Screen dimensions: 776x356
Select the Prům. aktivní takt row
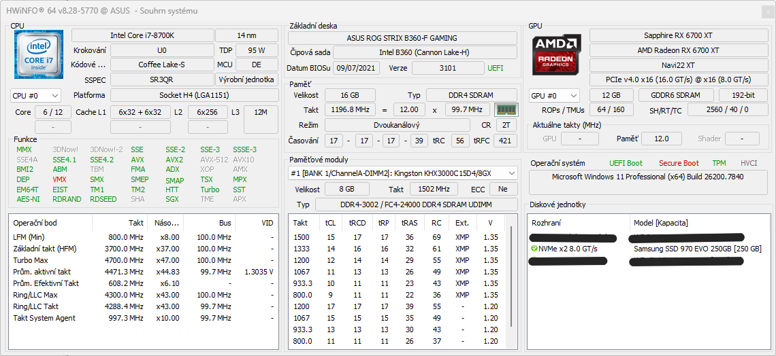[144, 272]
